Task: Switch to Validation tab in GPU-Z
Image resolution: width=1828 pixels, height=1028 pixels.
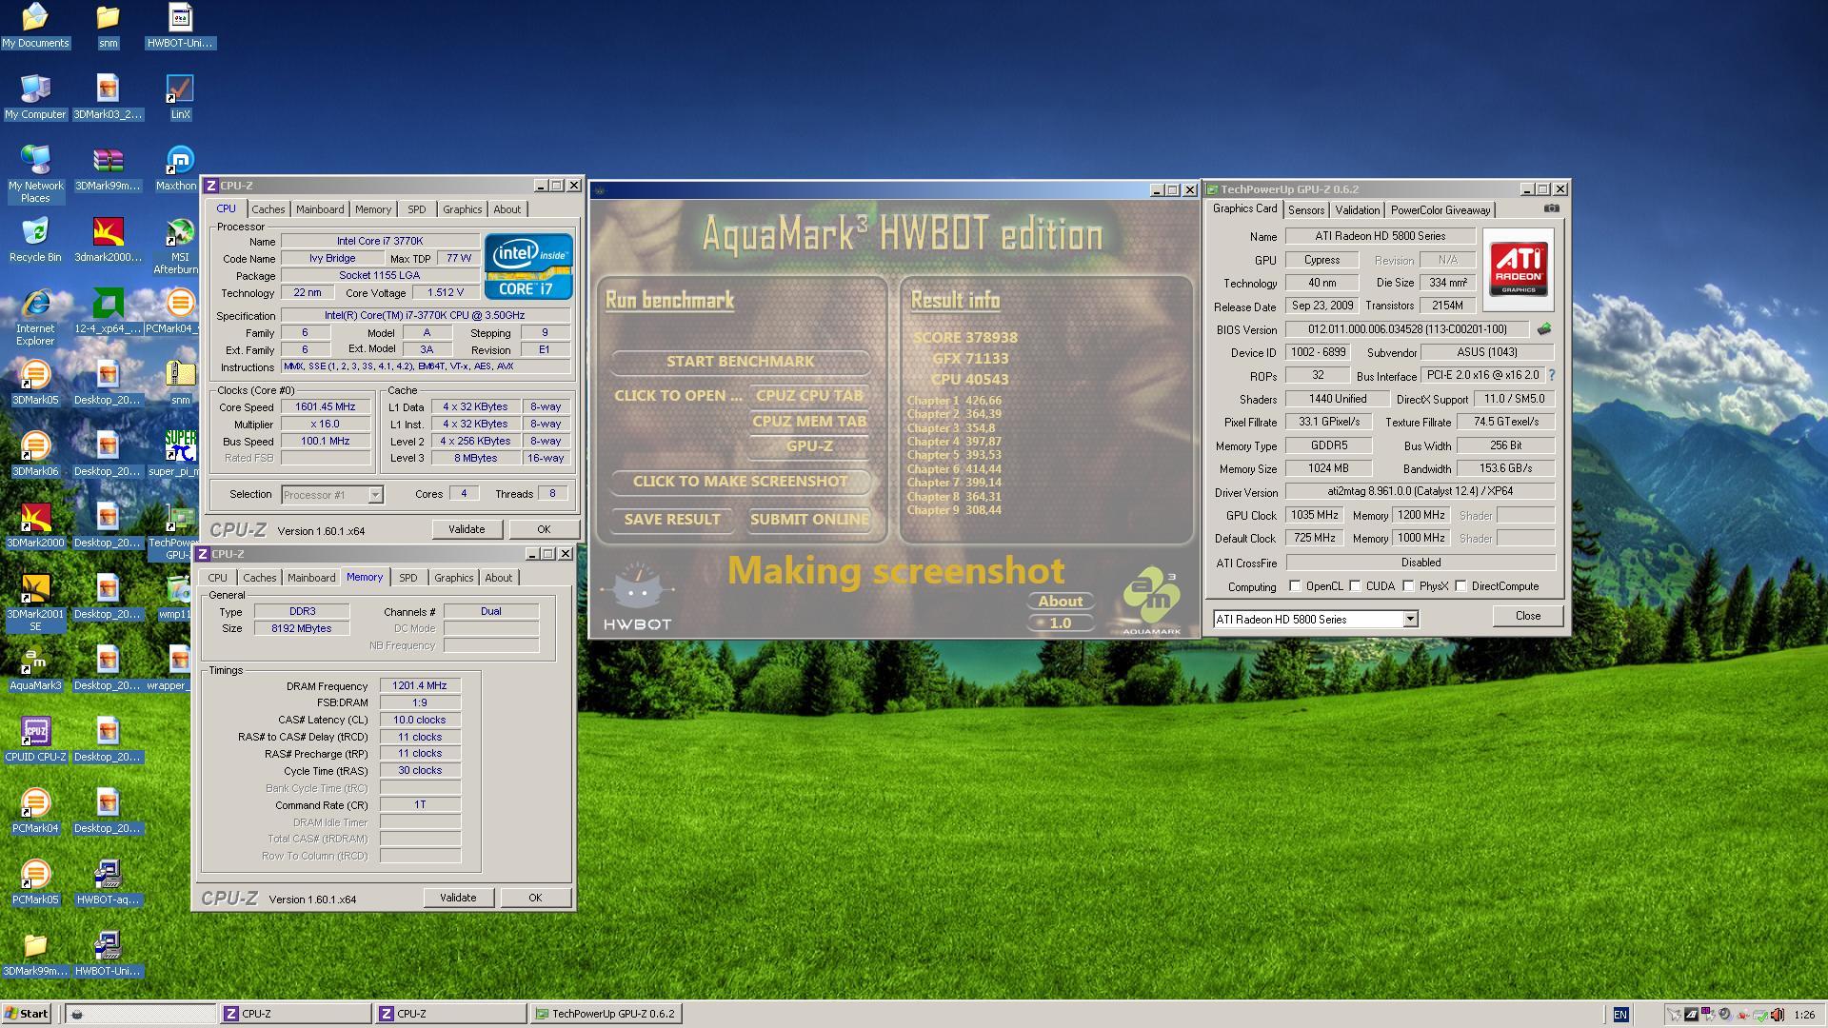Action: pos(1357,210)
